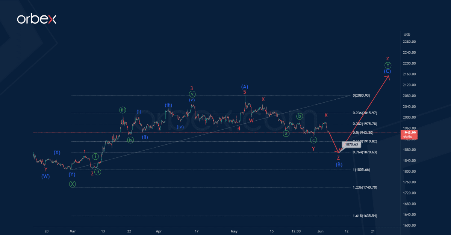Click the USD currency label on price axis

click(407, 35)
